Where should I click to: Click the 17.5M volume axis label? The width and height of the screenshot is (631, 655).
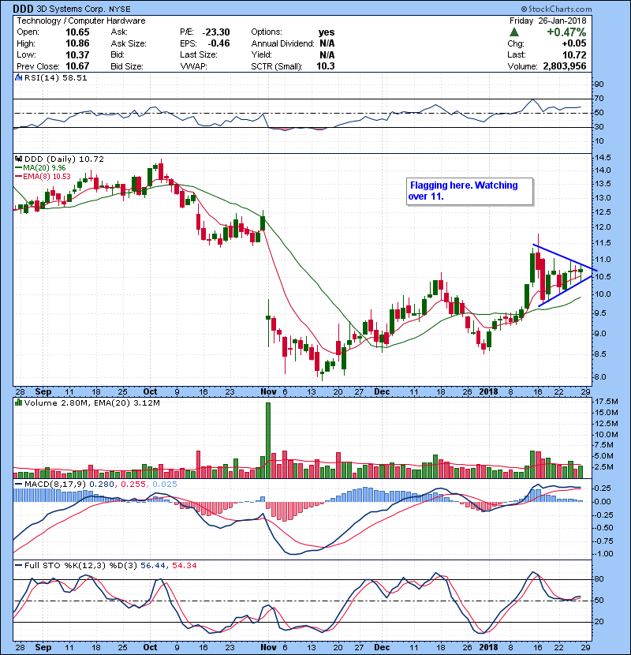[x=607, y=402]
